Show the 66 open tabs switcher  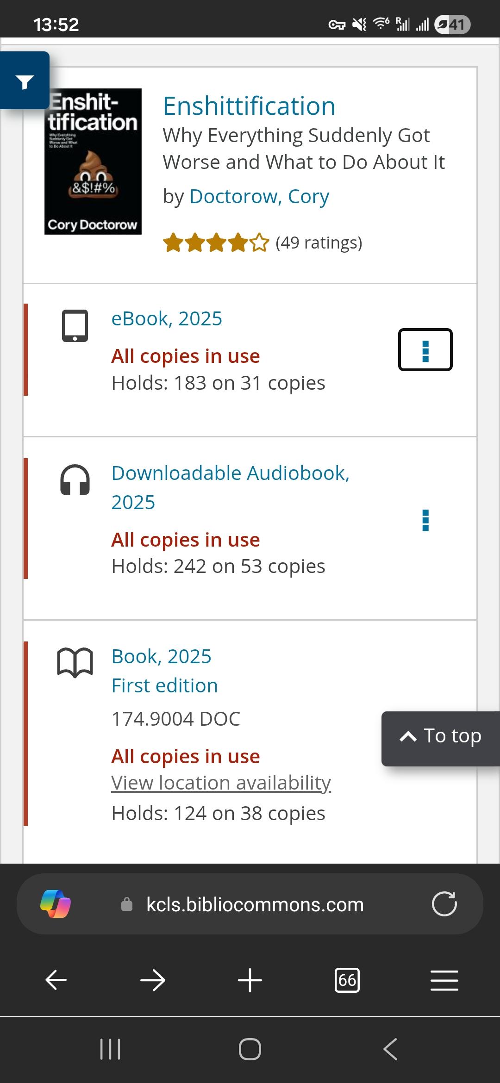point(347,980)
